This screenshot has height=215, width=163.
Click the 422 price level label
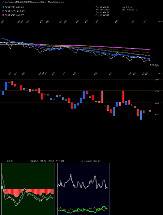tap(157, 114)
